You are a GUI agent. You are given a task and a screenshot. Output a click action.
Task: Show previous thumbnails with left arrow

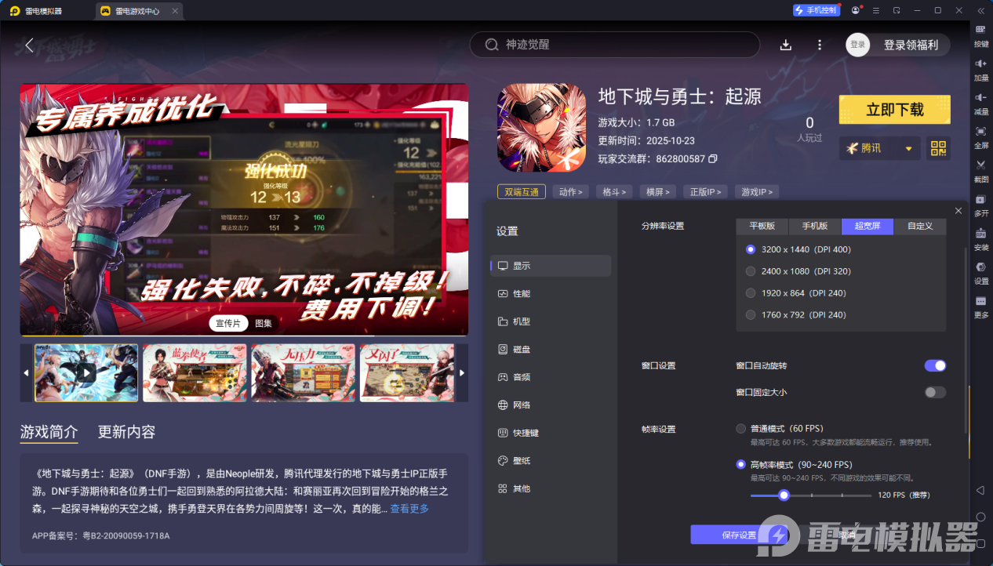(x=27, y=372)
